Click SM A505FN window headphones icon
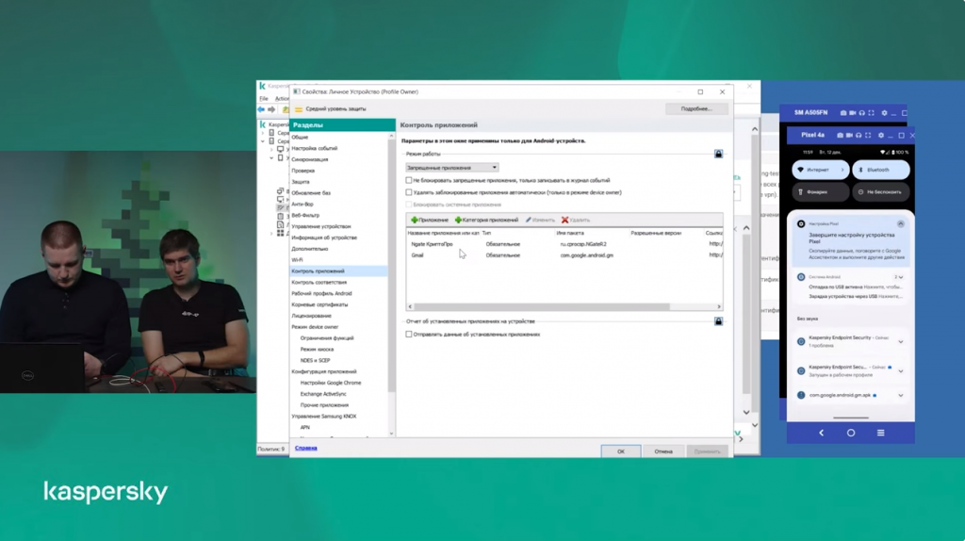965x541 pixels. click(861, 113)
